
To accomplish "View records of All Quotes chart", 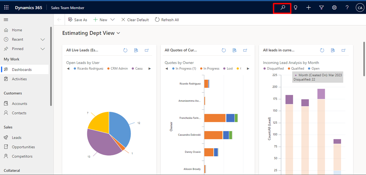I will pyautogui.click(x=234, y=50).
